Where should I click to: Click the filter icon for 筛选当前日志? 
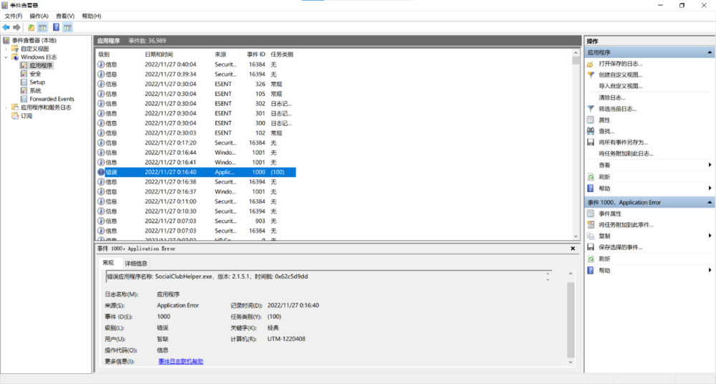(591, 109)
